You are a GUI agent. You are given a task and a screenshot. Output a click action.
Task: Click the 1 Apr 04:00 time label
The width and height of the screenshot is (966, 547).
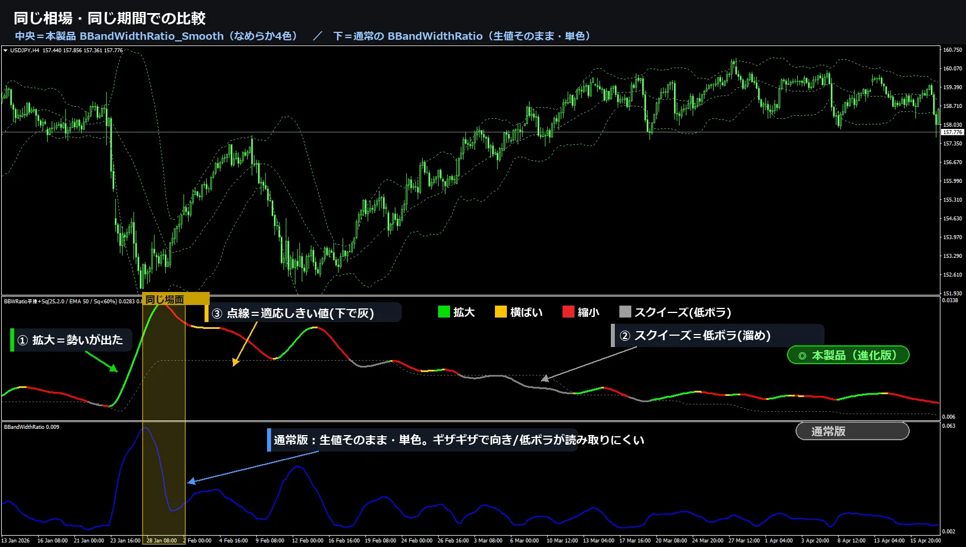point(778,541)
